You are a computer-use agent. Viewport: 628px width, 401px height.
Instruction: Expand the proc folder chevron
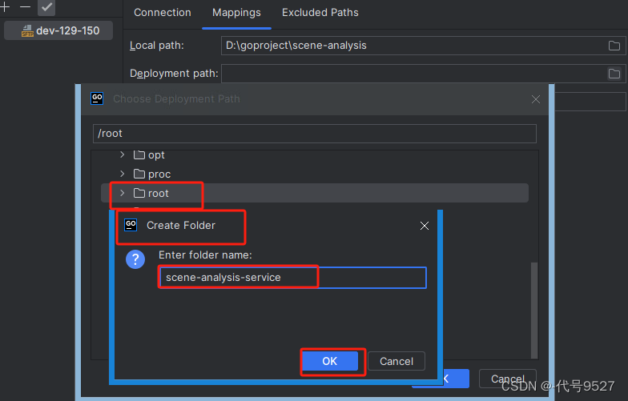pos(122,174)
